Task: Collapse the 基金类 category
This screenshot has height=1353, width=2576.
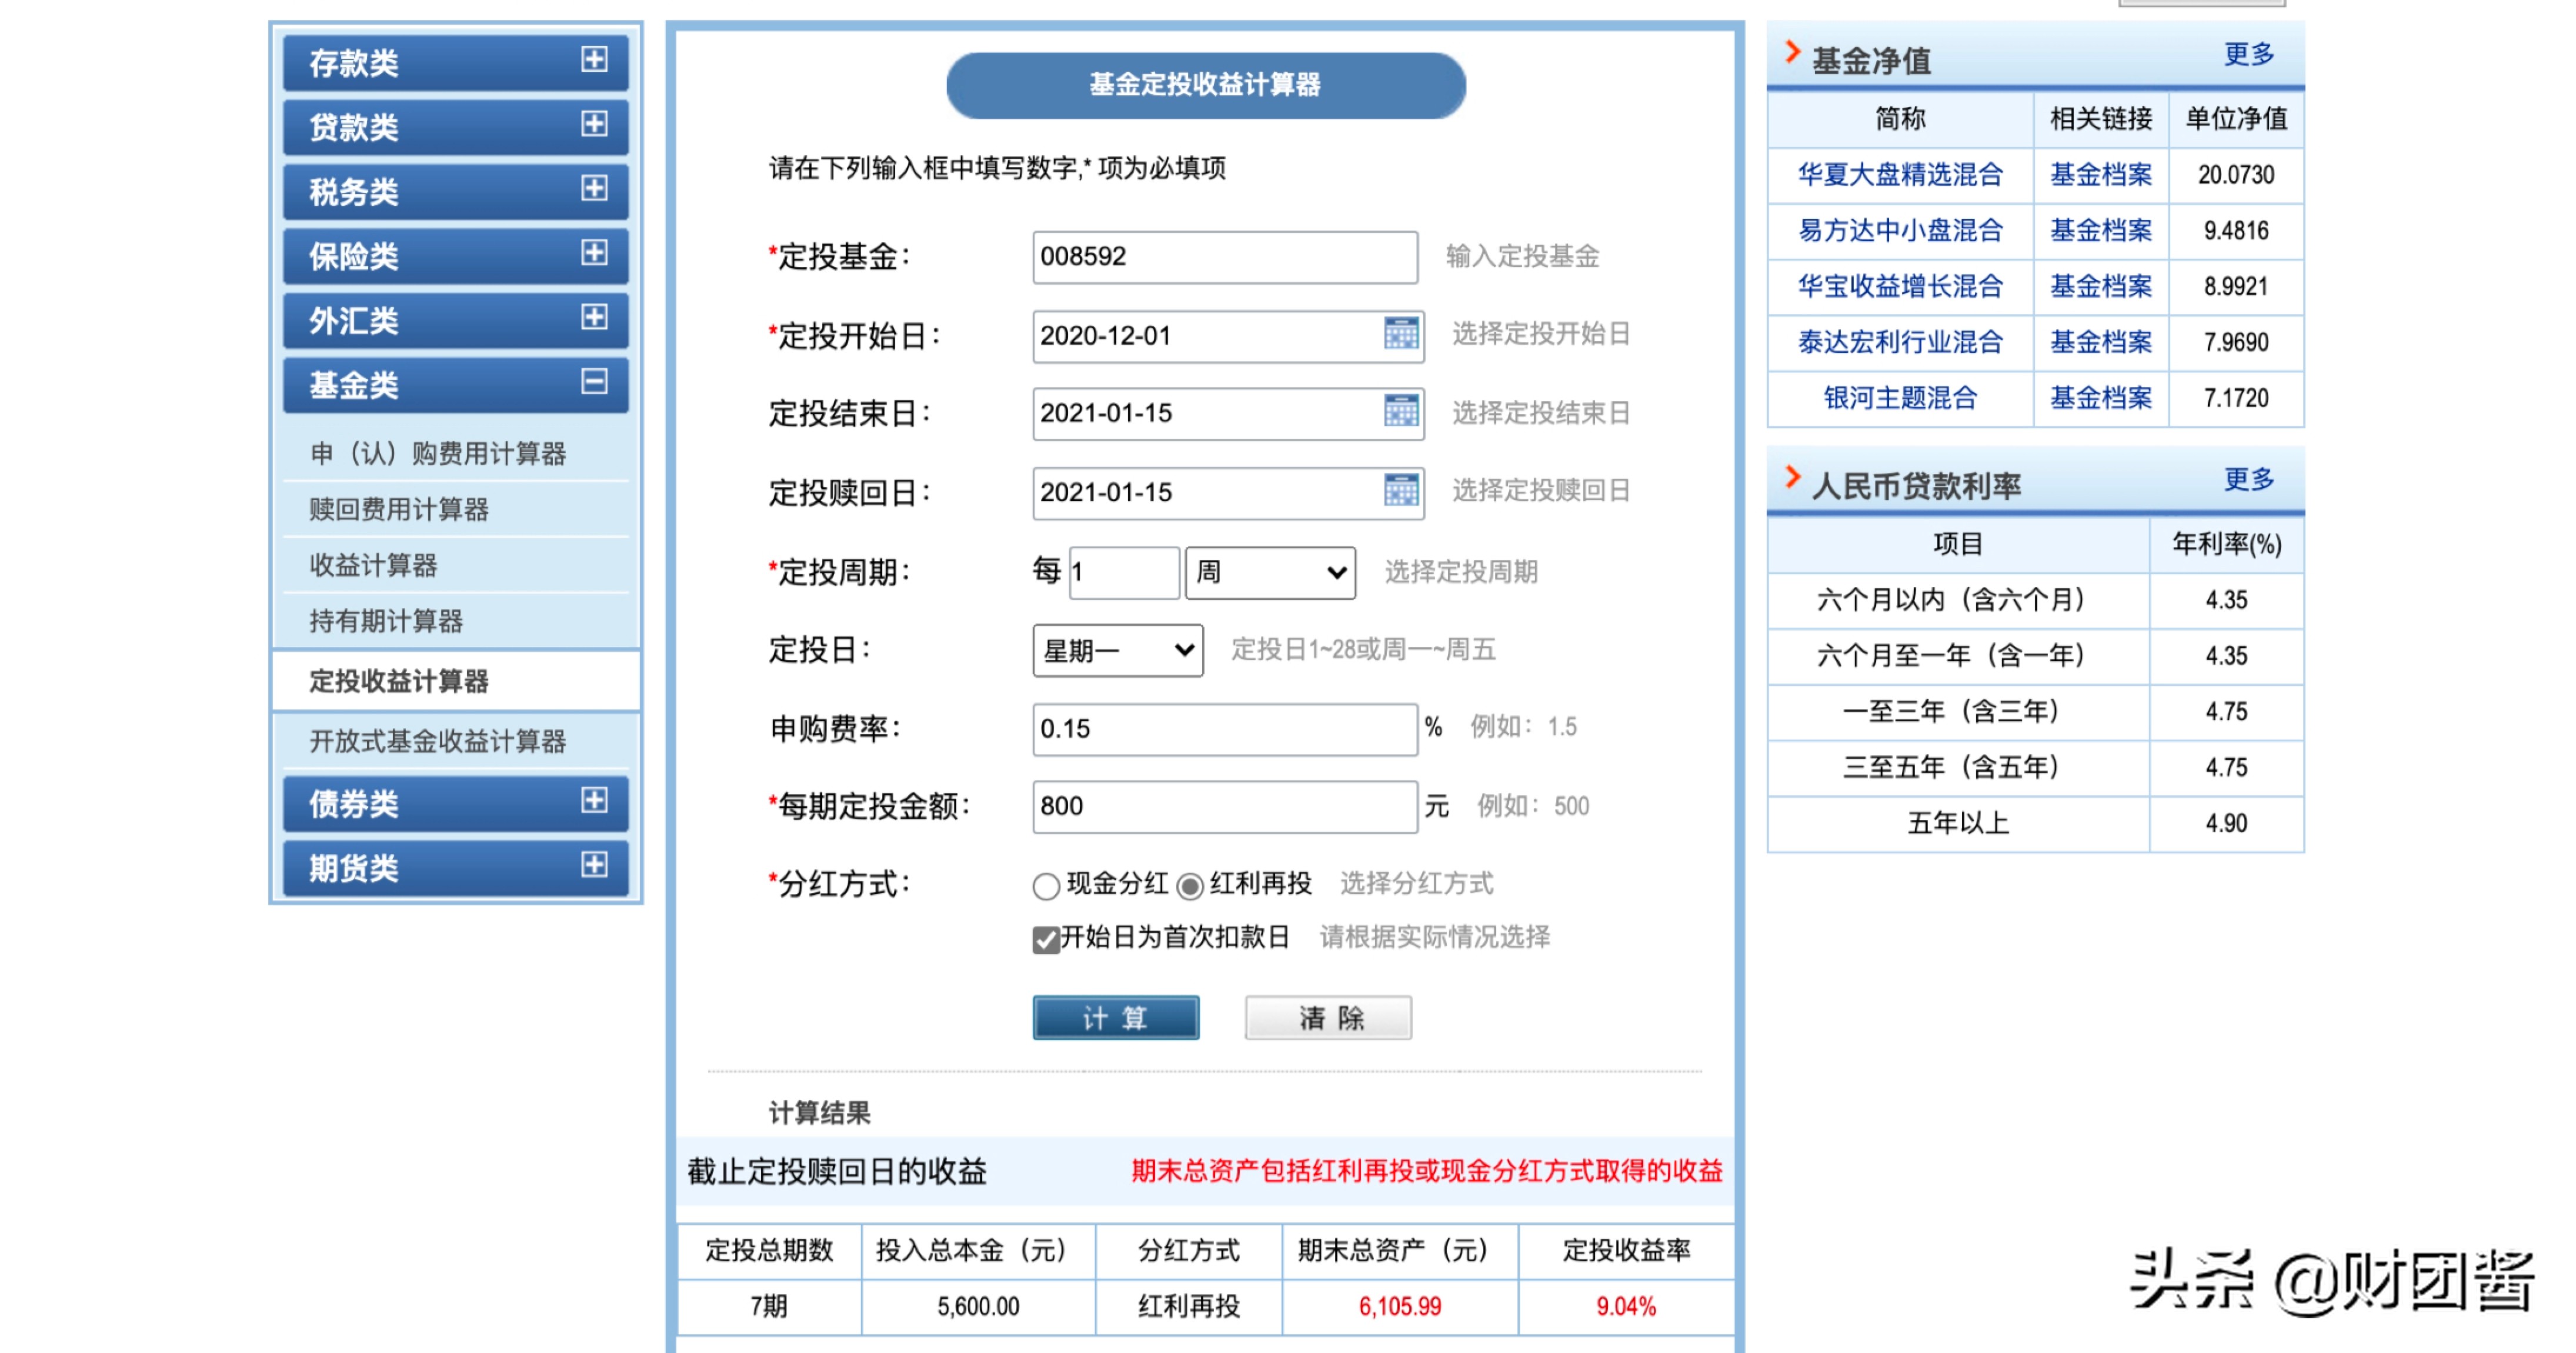Action: point(594,384)
